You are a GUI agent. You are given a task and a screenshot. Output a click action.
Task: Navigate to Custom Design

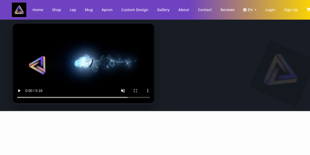134,10
